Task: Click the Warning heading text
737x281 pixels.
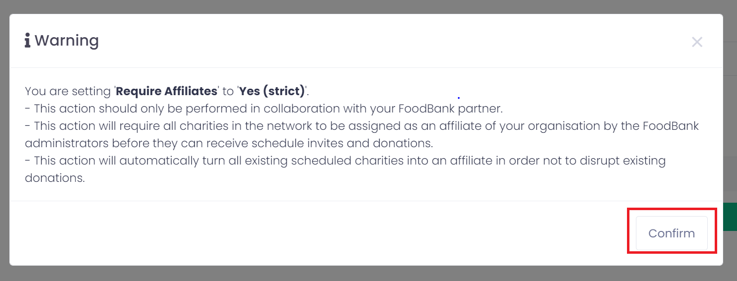Action: point(66,41)
